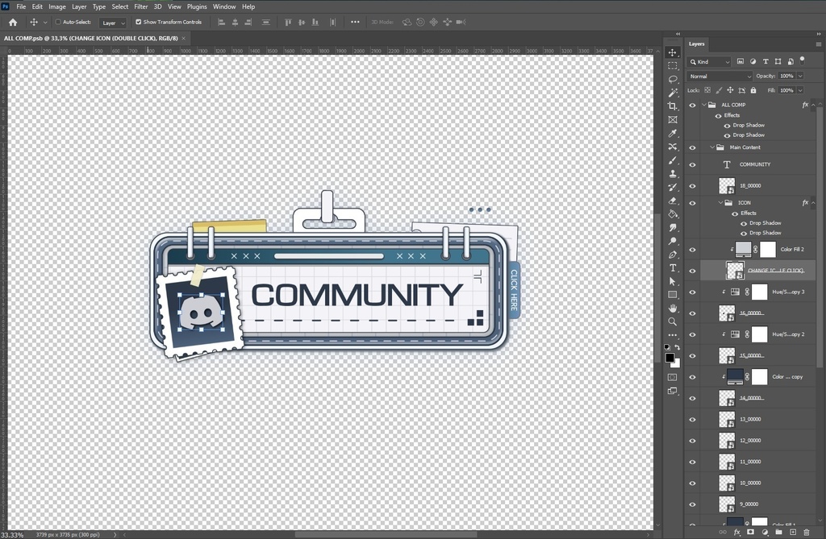Select the ALL COMP.psb document tab
Viewport: 826px width, 539px height.
[90, 39]
